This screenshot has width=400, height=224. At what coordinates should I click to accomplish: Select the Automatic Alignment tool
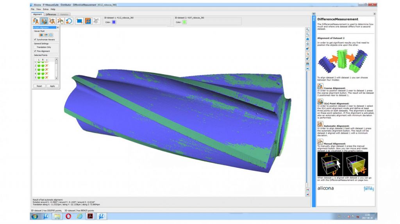(x=52, y=21)
